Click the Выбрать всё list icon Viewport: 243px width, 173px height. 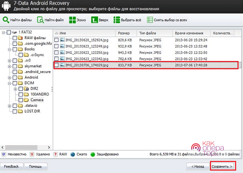pyautogui.click(x=117, y=20)
